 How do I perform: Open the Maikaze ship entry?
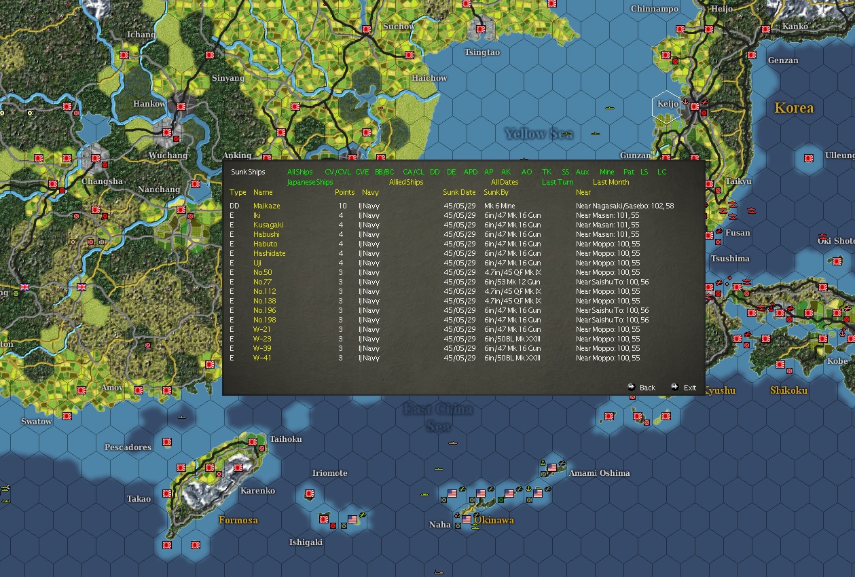click(267, 206)
